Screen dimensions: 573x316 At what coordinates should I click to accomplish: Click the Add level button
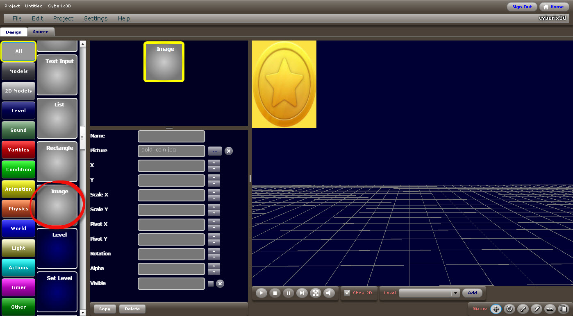click(x=472, y=293)
